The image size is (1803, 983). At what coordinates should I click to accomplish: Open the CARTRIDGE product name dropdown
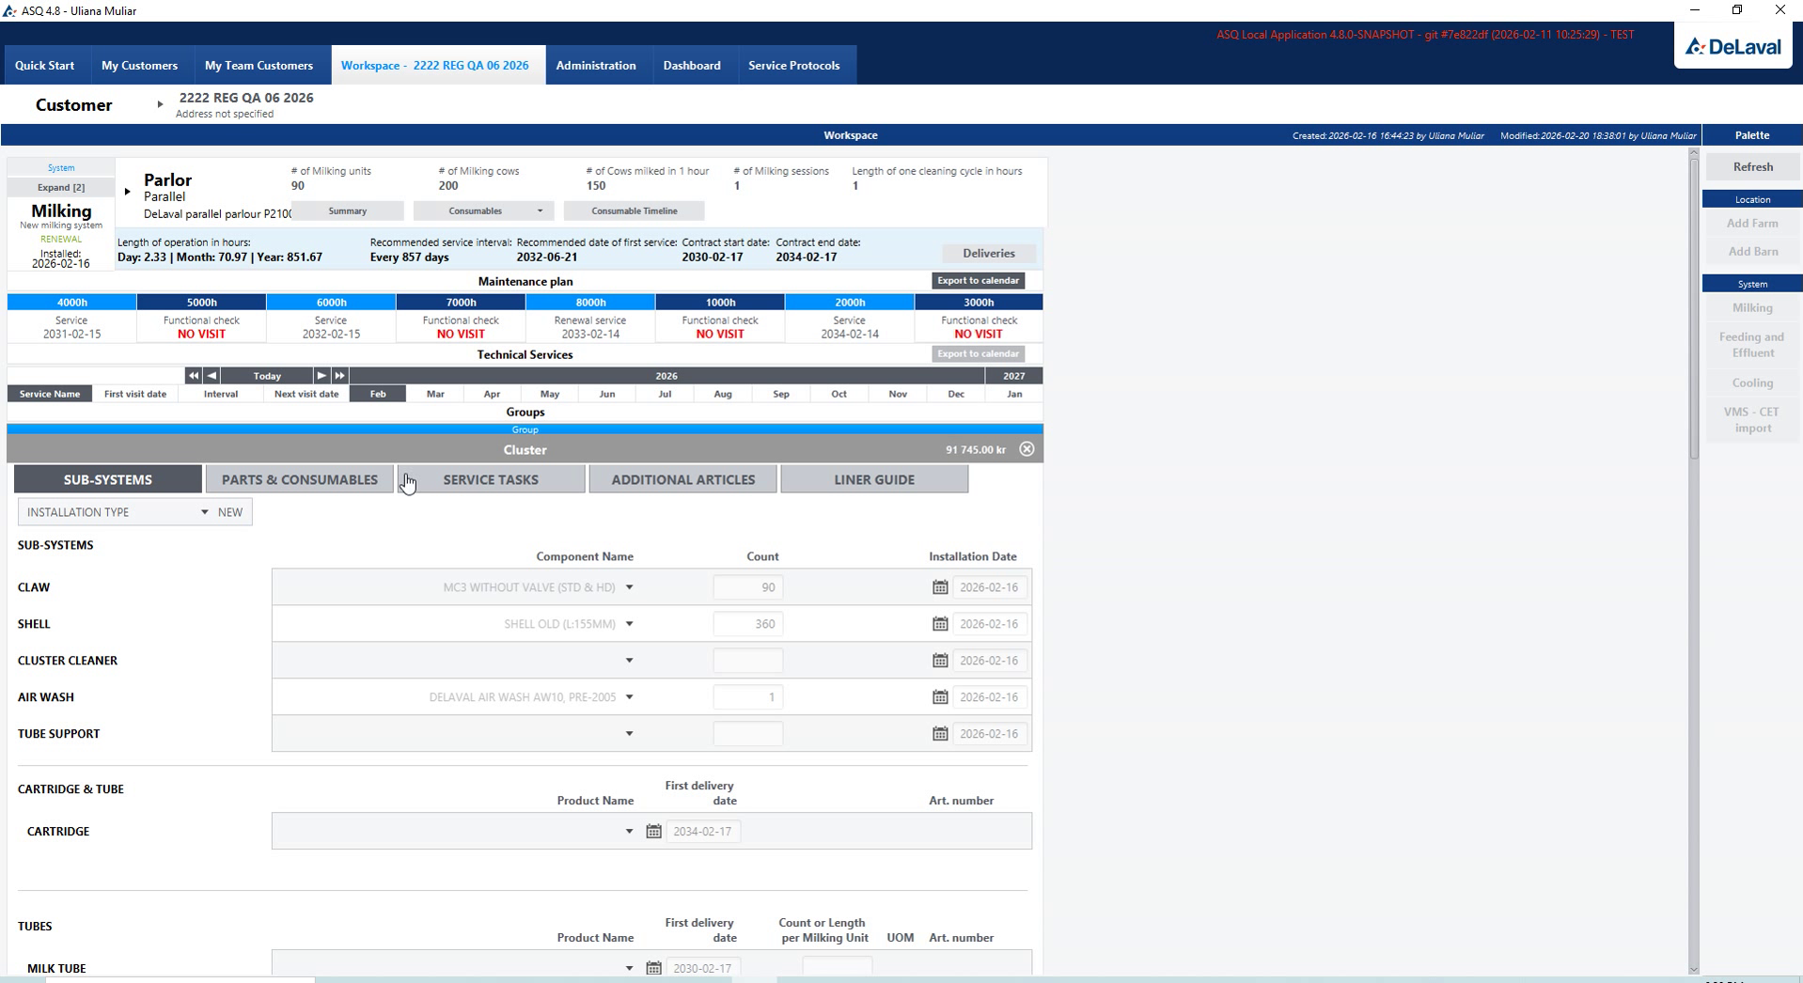(x=630, y=832)
